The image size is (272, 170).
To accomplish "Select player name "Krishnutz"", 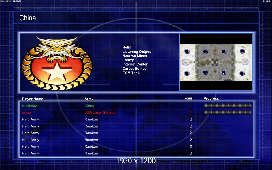I will click(x=29, y=106).
